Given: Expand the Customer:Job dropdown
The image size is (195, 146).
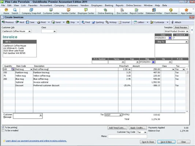Looking at the screenshot, I should click(x=30, y=31).
